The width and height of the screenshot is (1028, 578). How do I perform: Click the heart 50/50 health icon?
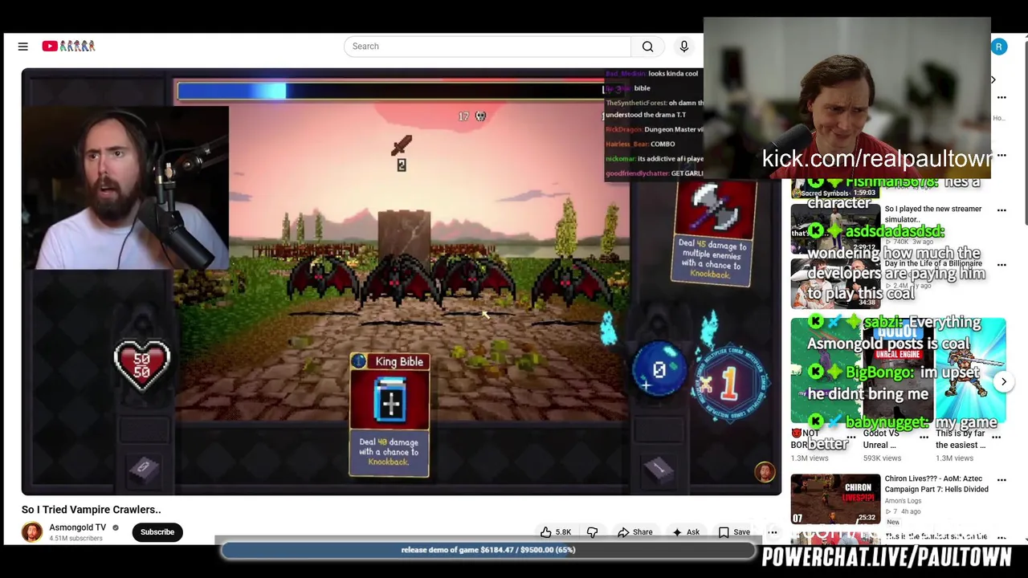click(142, 363)
